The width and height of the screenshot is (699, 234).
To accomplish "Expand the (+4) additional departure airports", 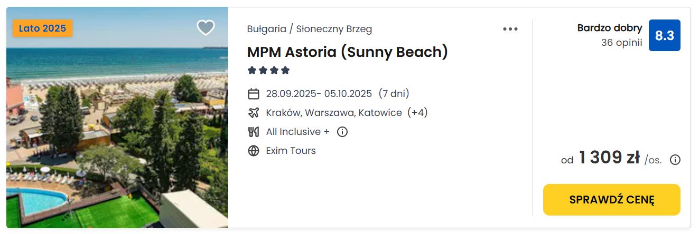I will (x=417, y=113).
